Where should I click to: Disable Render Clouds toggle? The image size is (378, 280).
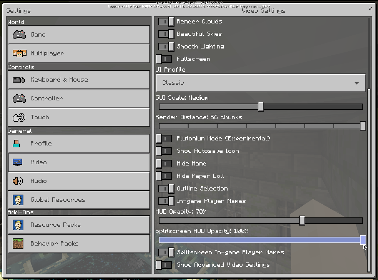tap(166, 22)
